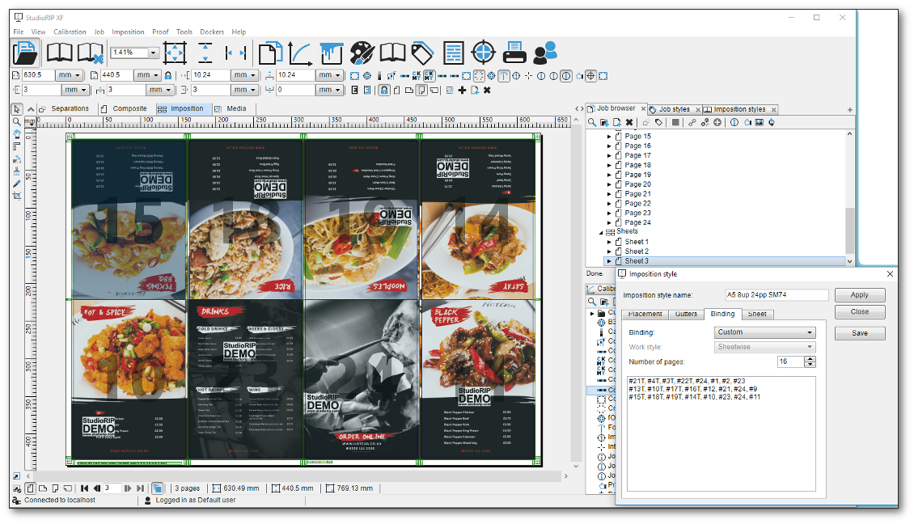Screen dimensions: 914x524
Task: Click the Save button in Imposition style dialog
Action: click(x=859, y=332)
